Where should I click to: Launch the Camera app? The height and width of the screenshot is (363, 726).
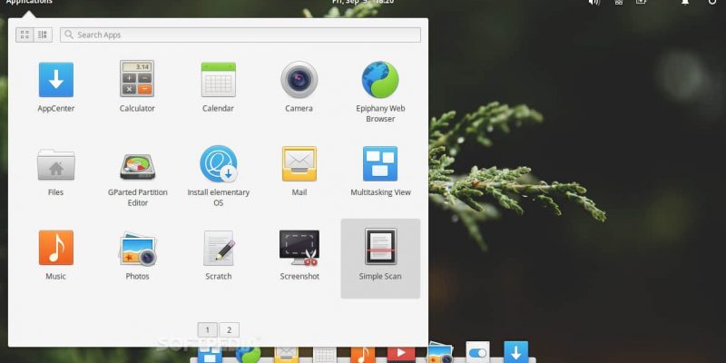point(299,80)
